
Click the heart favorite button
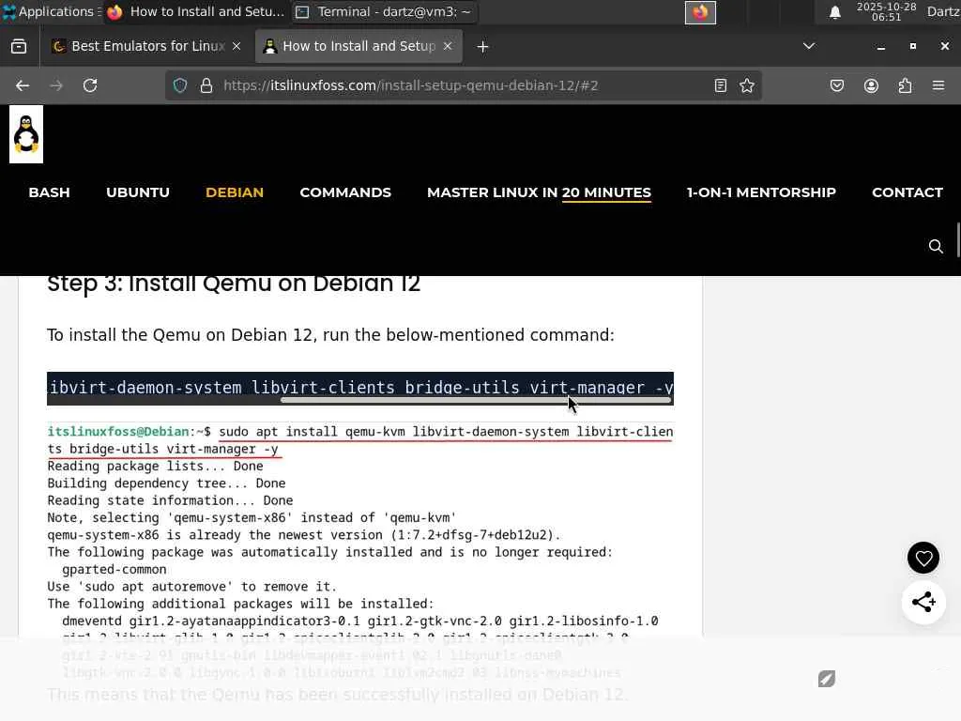tap(923, 558)
